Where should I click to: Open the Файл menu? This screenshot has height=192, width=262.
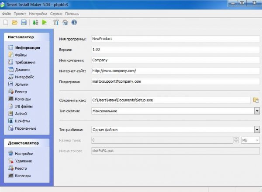pos(7,13)
